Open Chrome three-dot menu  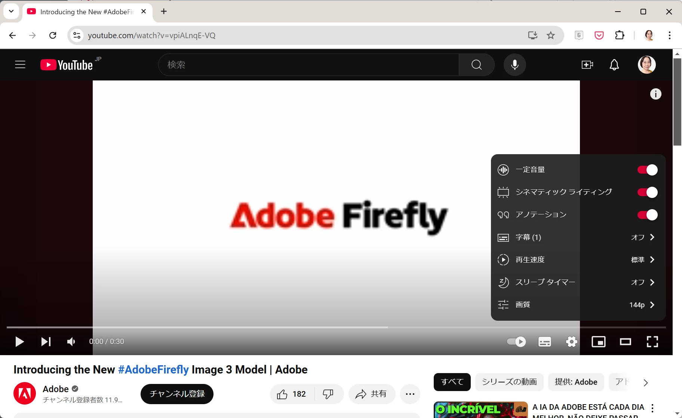(669, 36)
